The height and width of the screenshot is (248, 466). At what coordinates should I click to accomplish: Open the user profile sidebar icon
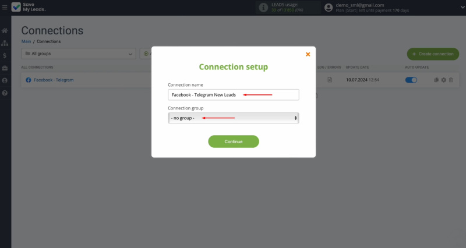[5, 80]
